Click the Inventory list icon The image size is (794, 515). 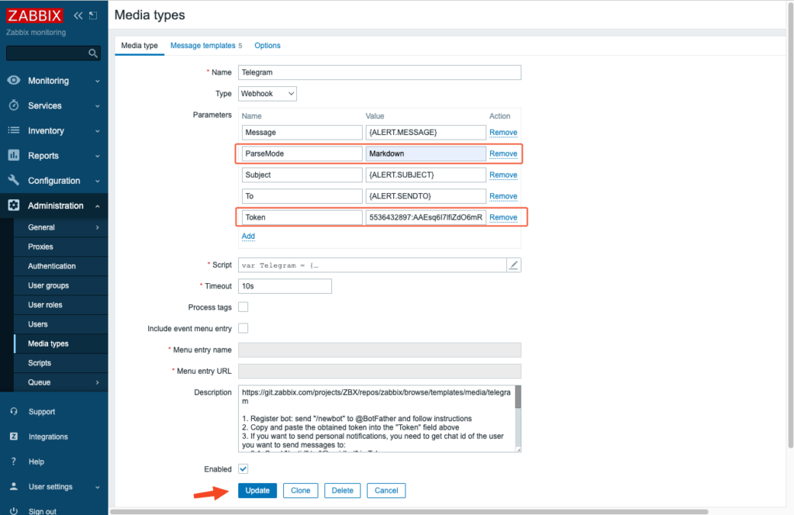[14, 130]
